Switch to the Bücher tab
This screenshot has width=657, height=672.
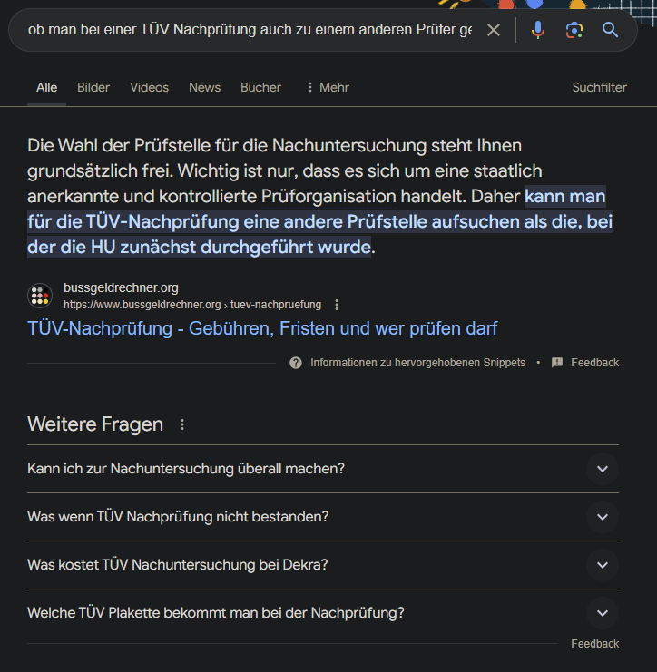[x=260, y=87]
